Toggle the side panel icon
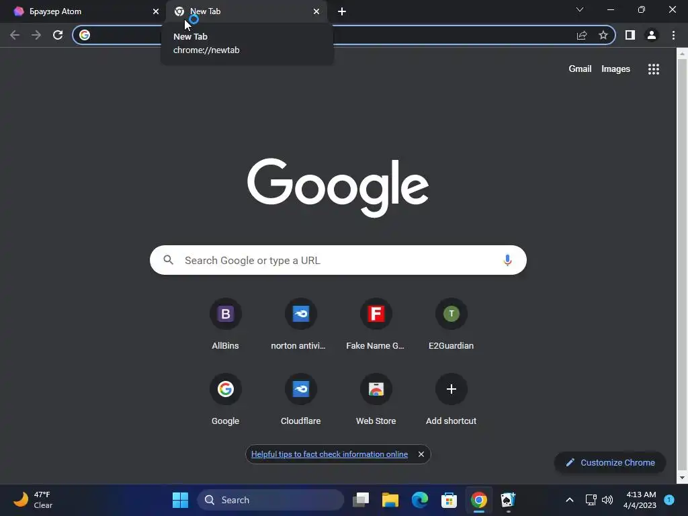688x516 pixels. point(630,35)
